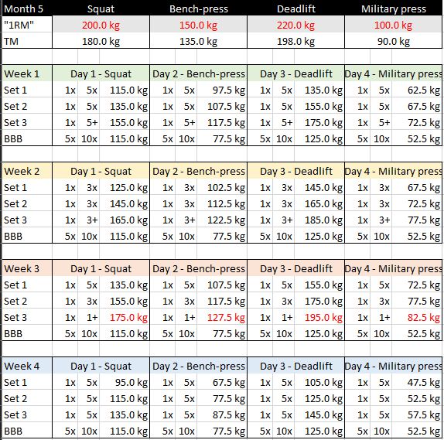Select Week 3 squat 175.0 kg cell

pyautogui.click(x=125, y=317)
